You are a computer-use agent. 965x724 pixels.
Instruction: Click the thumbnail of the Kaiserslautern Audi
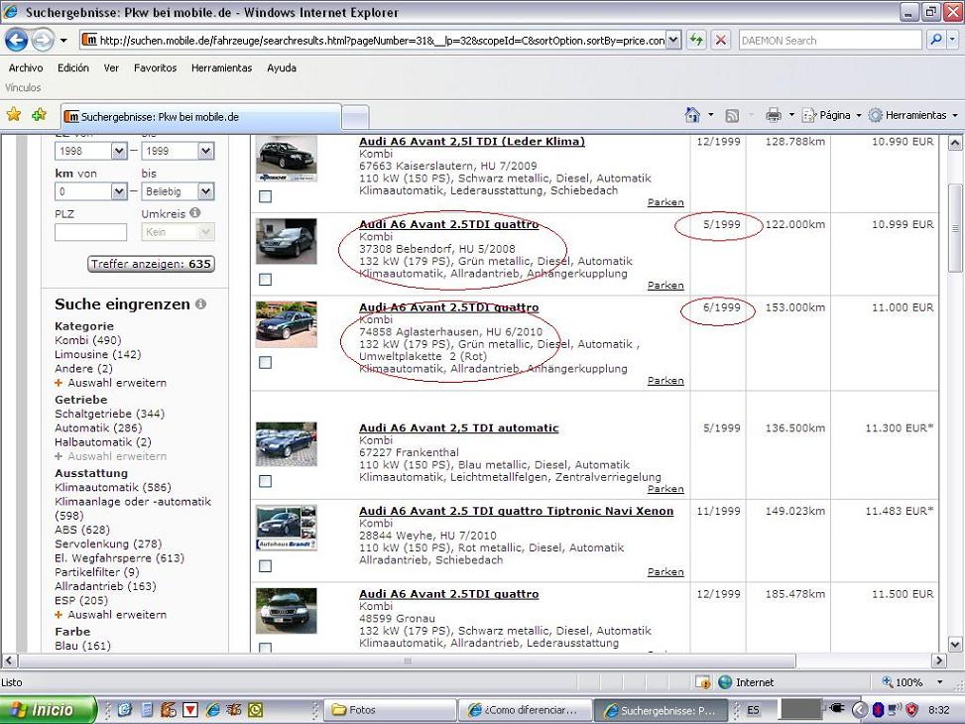click(287, 159)
